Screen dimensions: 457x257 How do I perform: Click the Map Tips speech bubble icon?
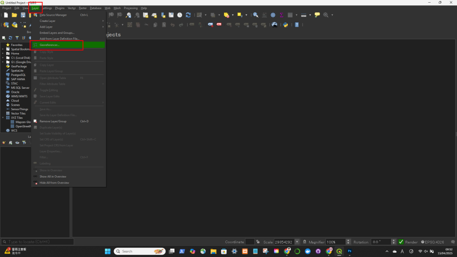point(317,15)
